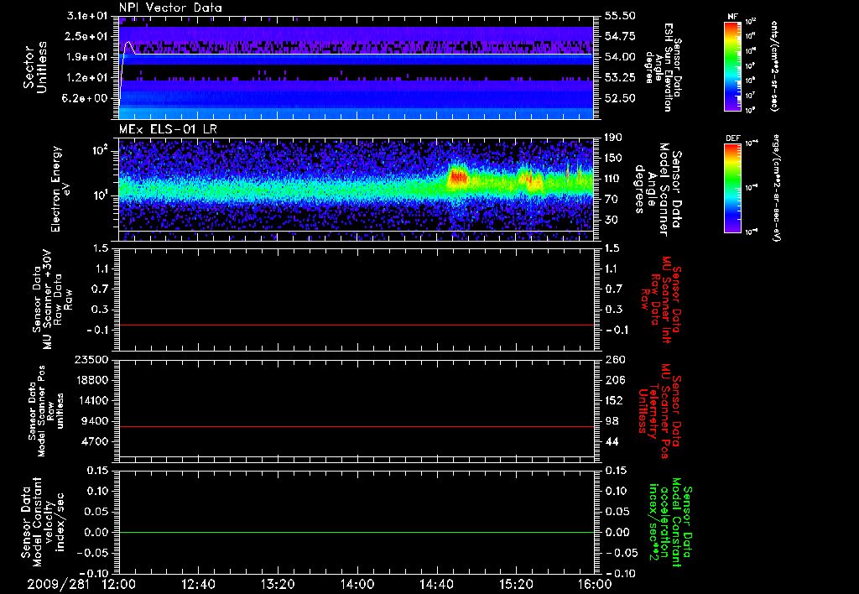Click the 3.1e+01 sector tick value

pos(86,16)
